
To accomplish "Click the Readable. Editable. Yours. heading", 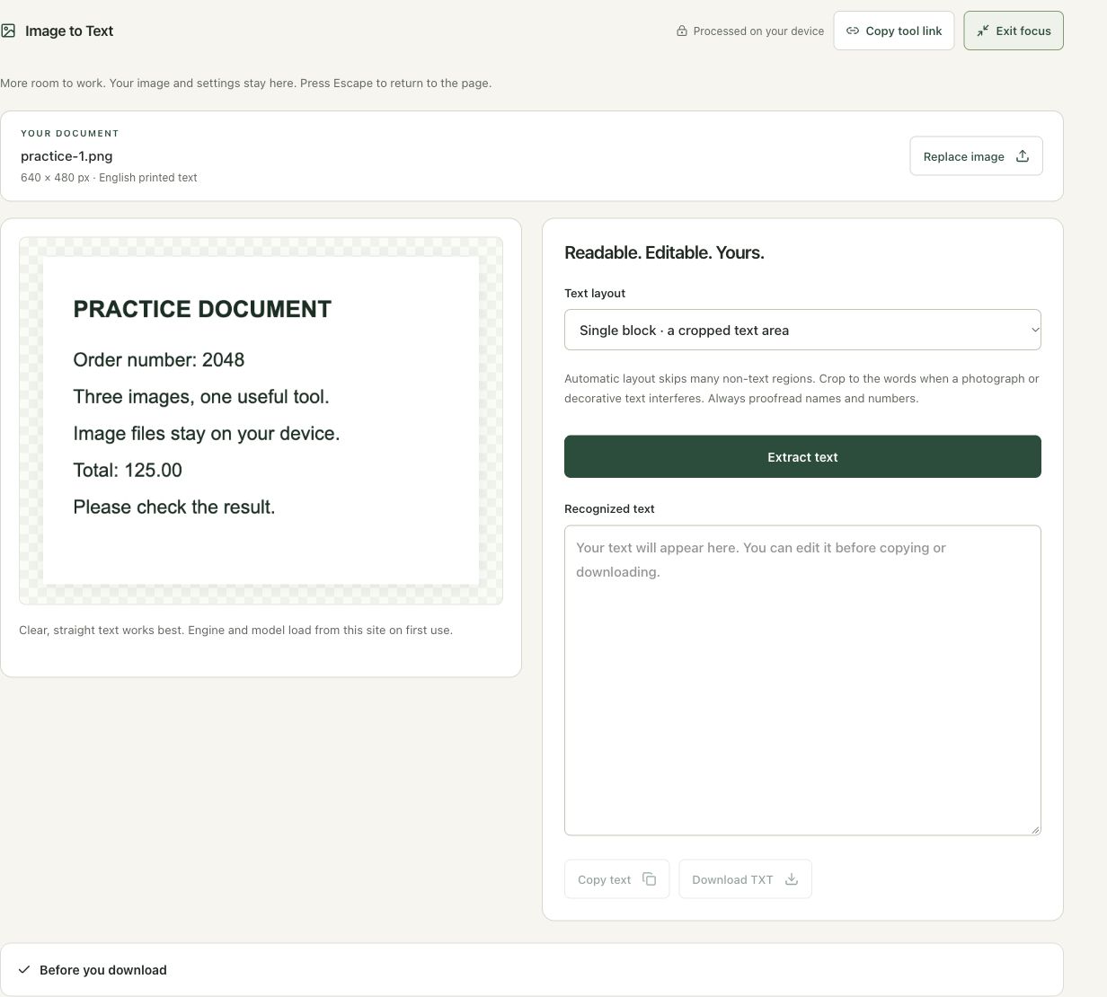I will coord(664,252).
